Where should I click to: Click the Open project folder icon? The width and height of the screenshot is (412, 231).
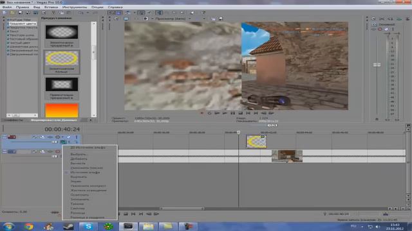tap(12, 13)
